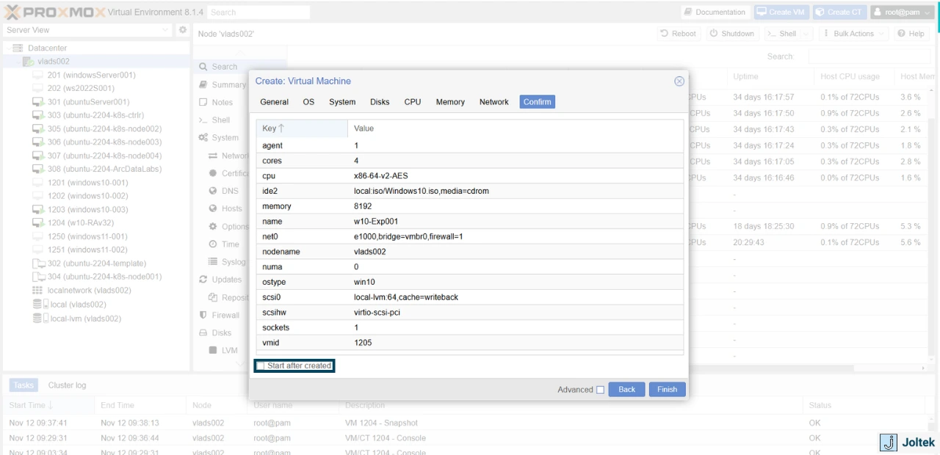Switch to the OS tab
The height and width of the screenshot is (455, 940).
308,102
